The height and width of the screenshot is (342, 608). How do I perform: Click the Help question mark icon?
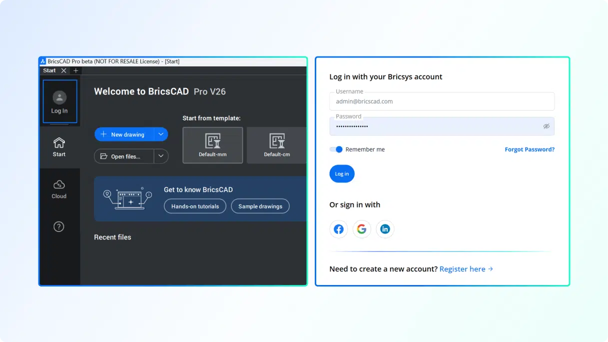[x=59, y=226]
